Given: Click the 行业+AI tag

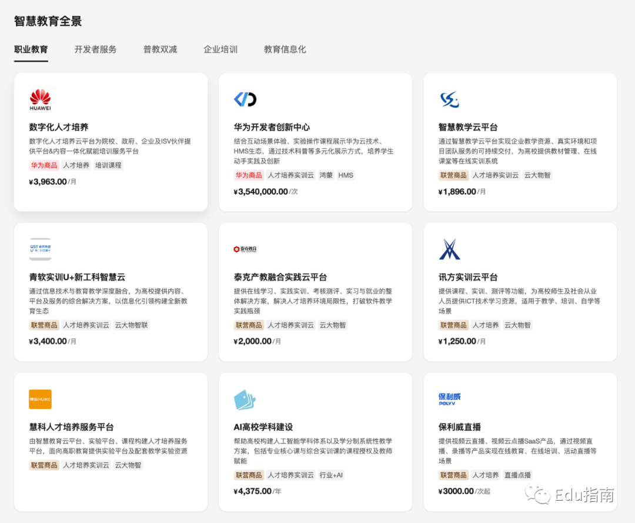Looking at the screenshot, I should pyautogui.click(x=331, y=475).
